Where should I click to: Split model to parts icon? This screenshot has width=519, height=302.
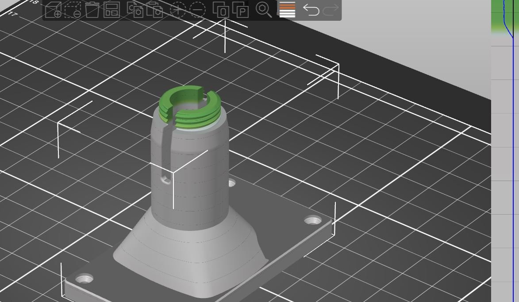point(240,10)
